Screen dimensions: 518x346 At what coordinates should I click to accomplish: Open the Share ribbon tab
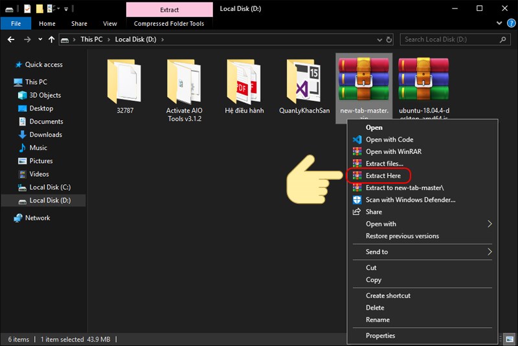tap(79, 23)
